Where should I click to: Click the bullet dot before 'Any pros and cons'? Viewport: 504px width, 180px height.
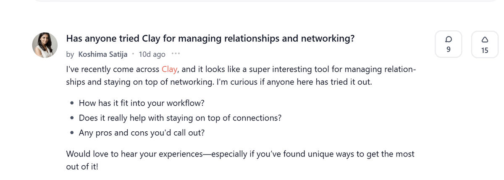point(73,133)
